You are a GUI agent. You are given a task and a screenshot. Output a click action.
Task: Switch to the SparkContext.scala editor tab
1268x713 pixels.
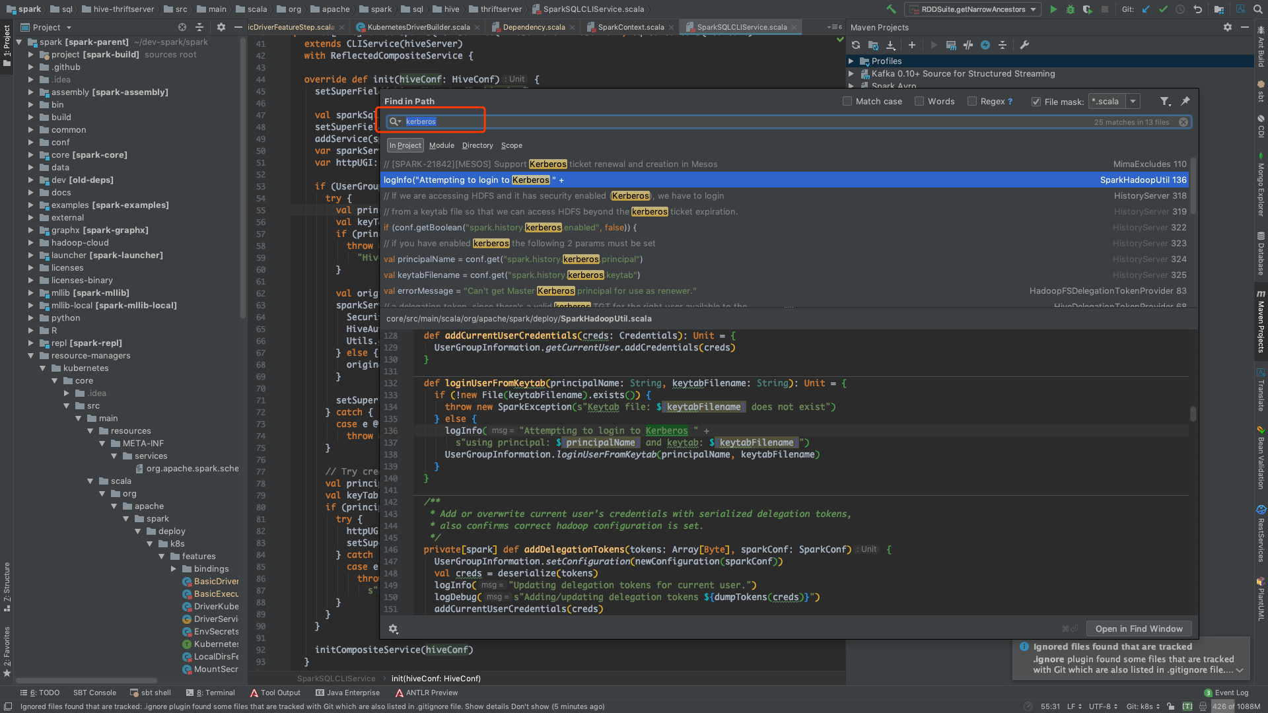631,27
